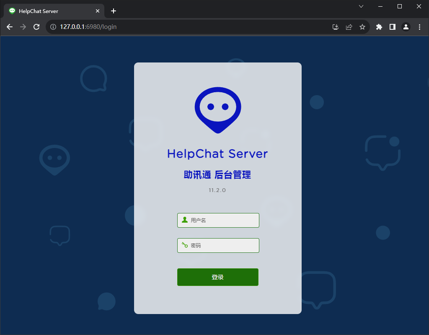The height and width of the screenshot is (335, 429).
Task: Open the Chrome three-dot menu
Action: point(419,27)
